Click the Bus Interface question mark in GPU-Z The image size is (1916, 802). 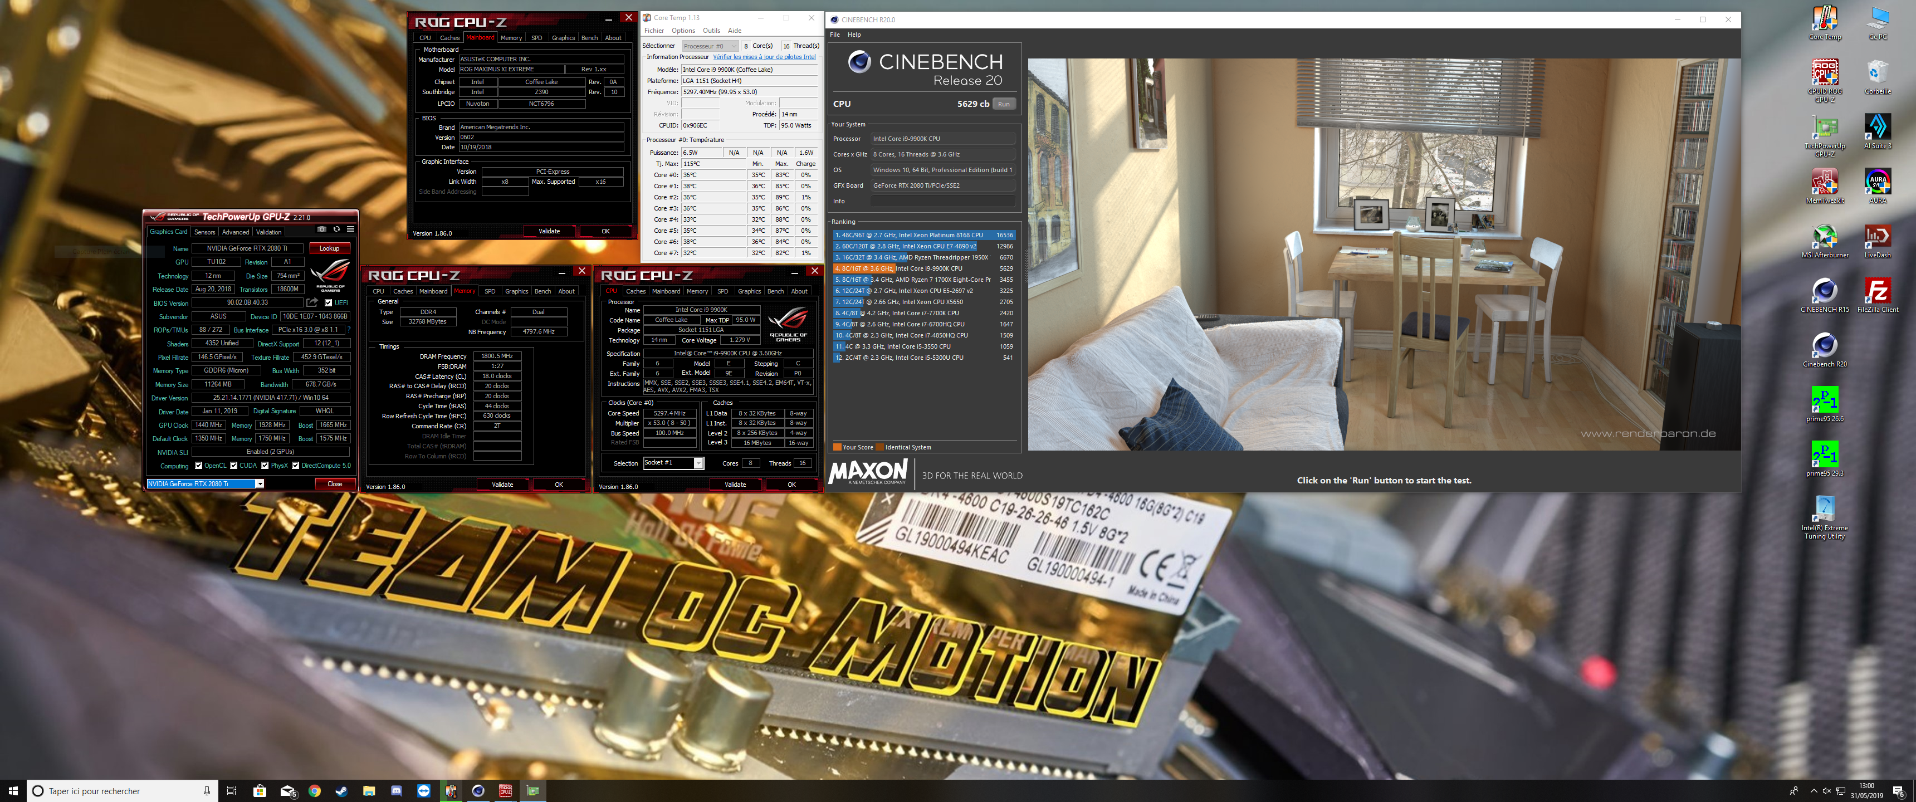pyautogui.click(x=348, y=330)
